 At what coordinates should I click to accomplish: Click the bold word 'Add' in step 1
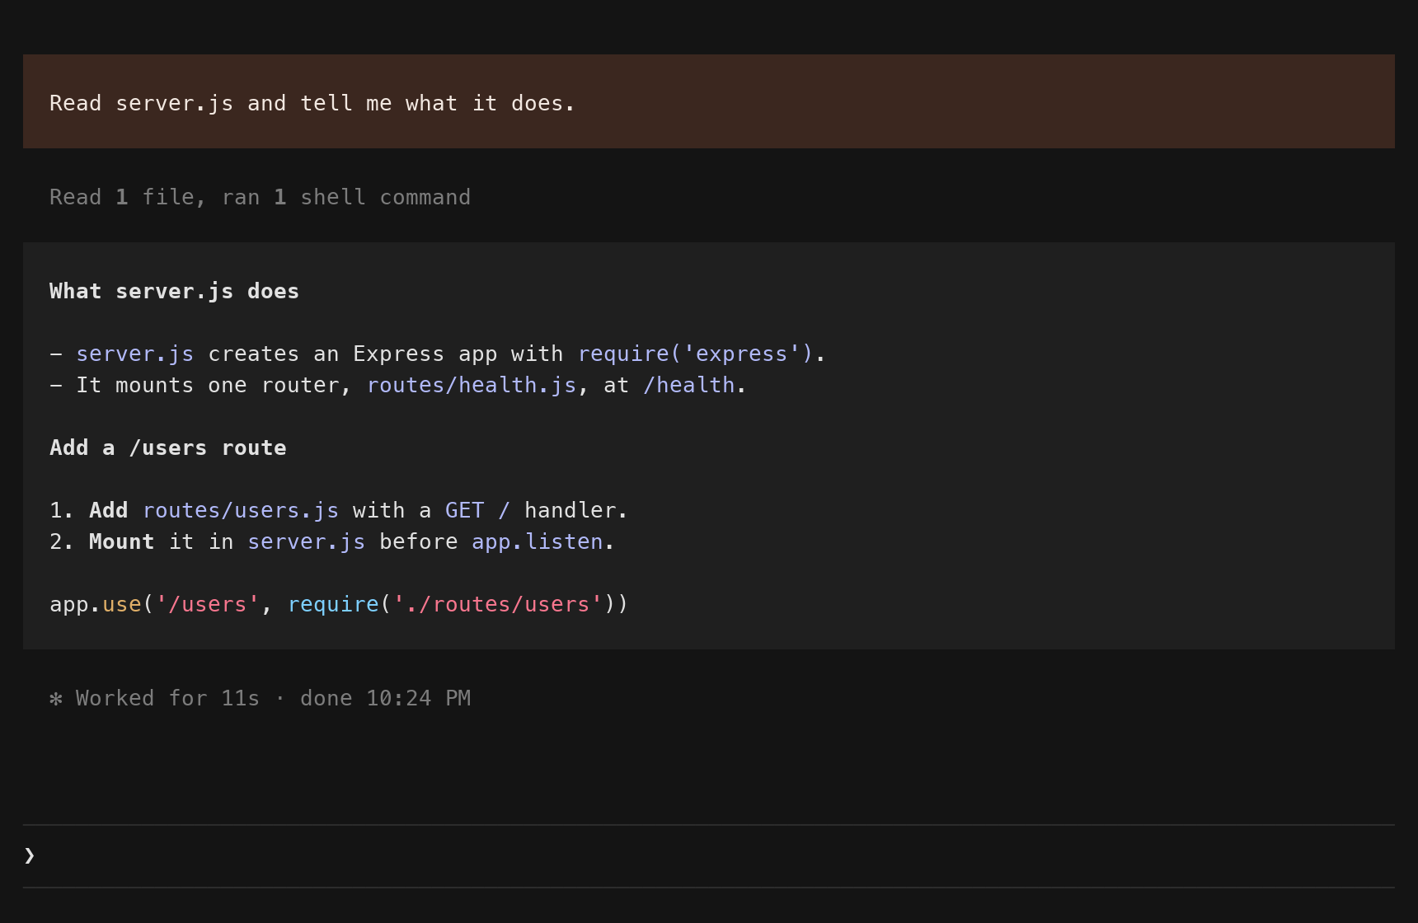click(109, 510)
